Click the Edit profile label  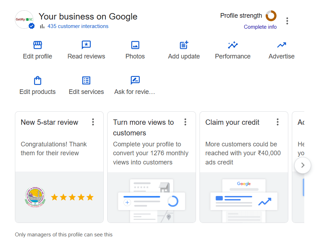pyautogui.click(x=38, y=56)
